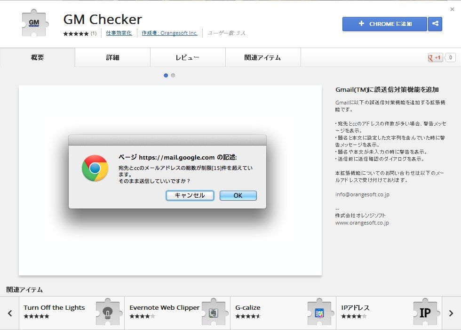Click OK in the dialog screenshot

click(x=238, y=195)
